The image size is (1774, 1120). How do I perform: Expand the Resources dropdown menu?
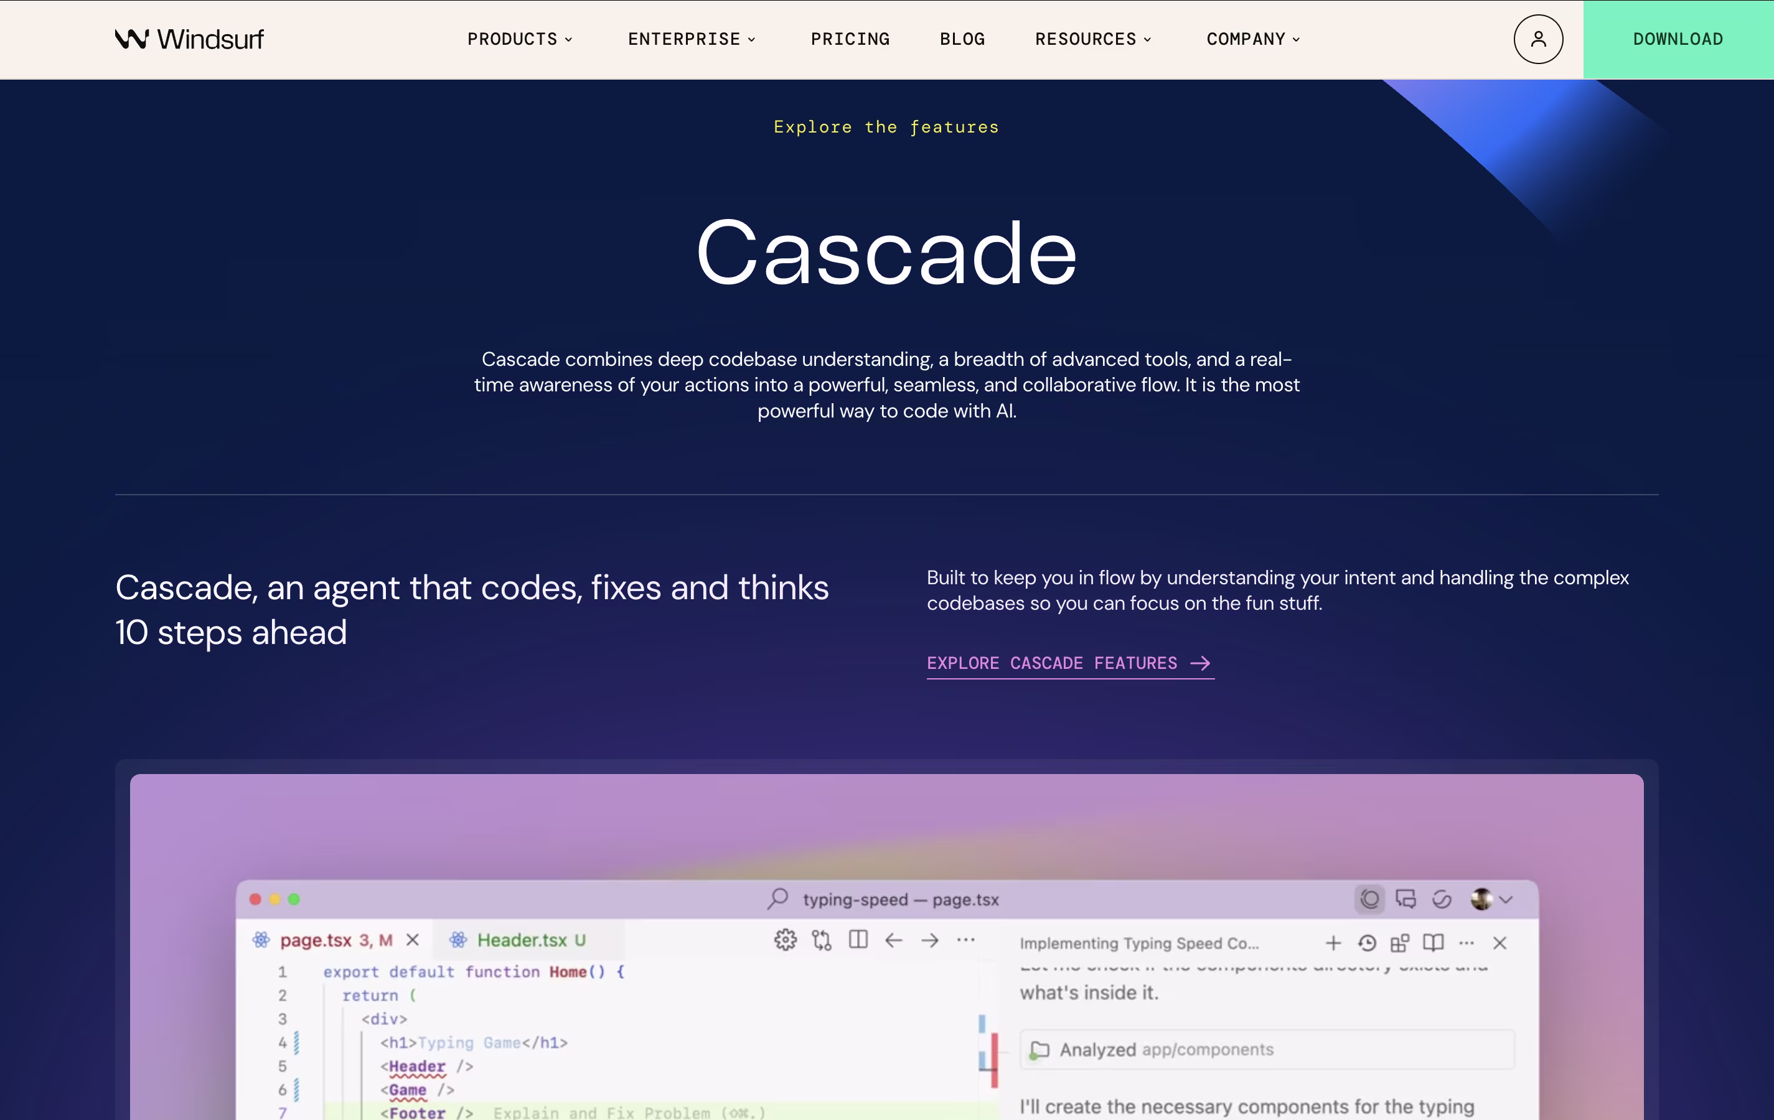[x=1093, y=39]
